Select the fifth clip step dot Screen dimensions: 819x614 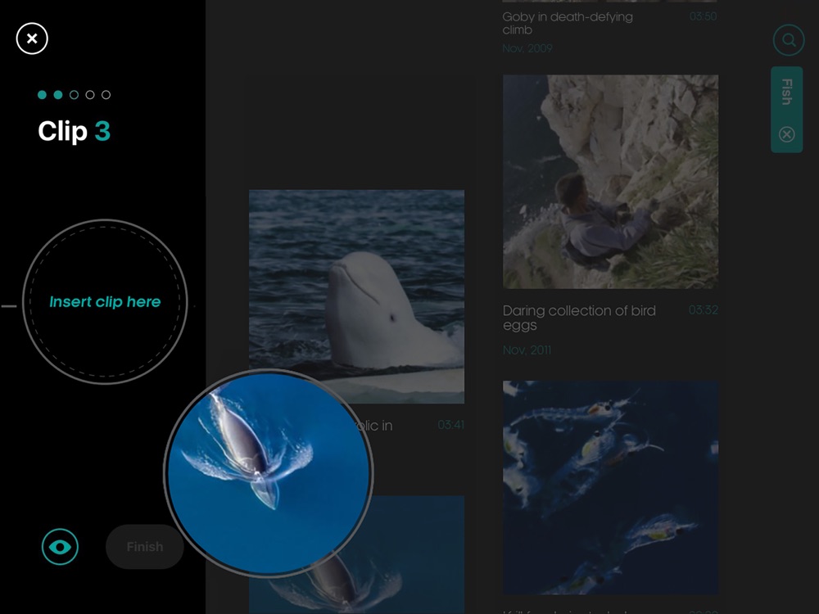[106, 95]
